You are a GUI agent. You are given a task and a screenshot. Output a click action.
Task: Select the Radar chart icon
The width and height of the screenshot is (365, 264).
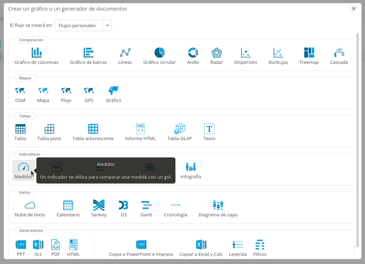tap(216, 56)
